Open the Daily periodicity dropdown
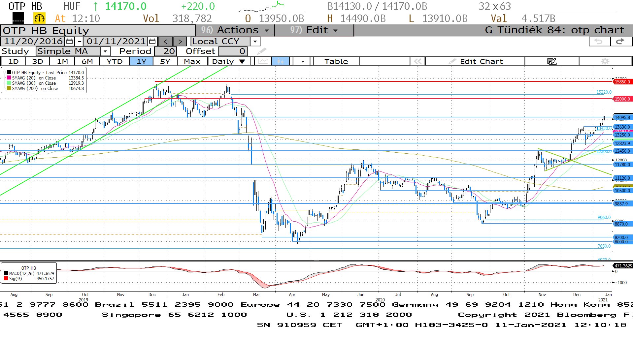 tap(229, 61)
